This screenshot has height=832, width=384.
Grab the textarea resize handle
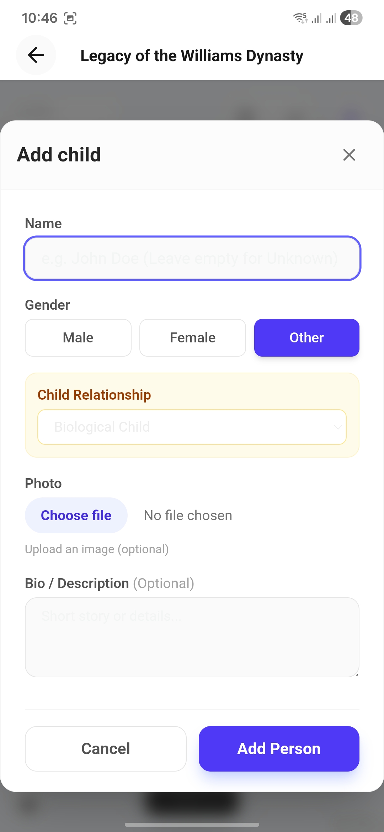pos(357,674)
